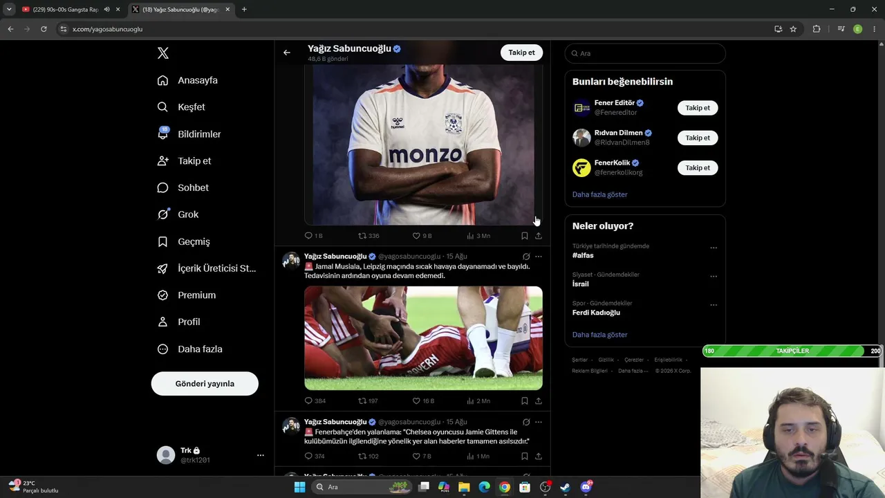Open options for the #alfas trend
Image resolution: width=885 pixels, height=498 pixels.
[714, 248]
